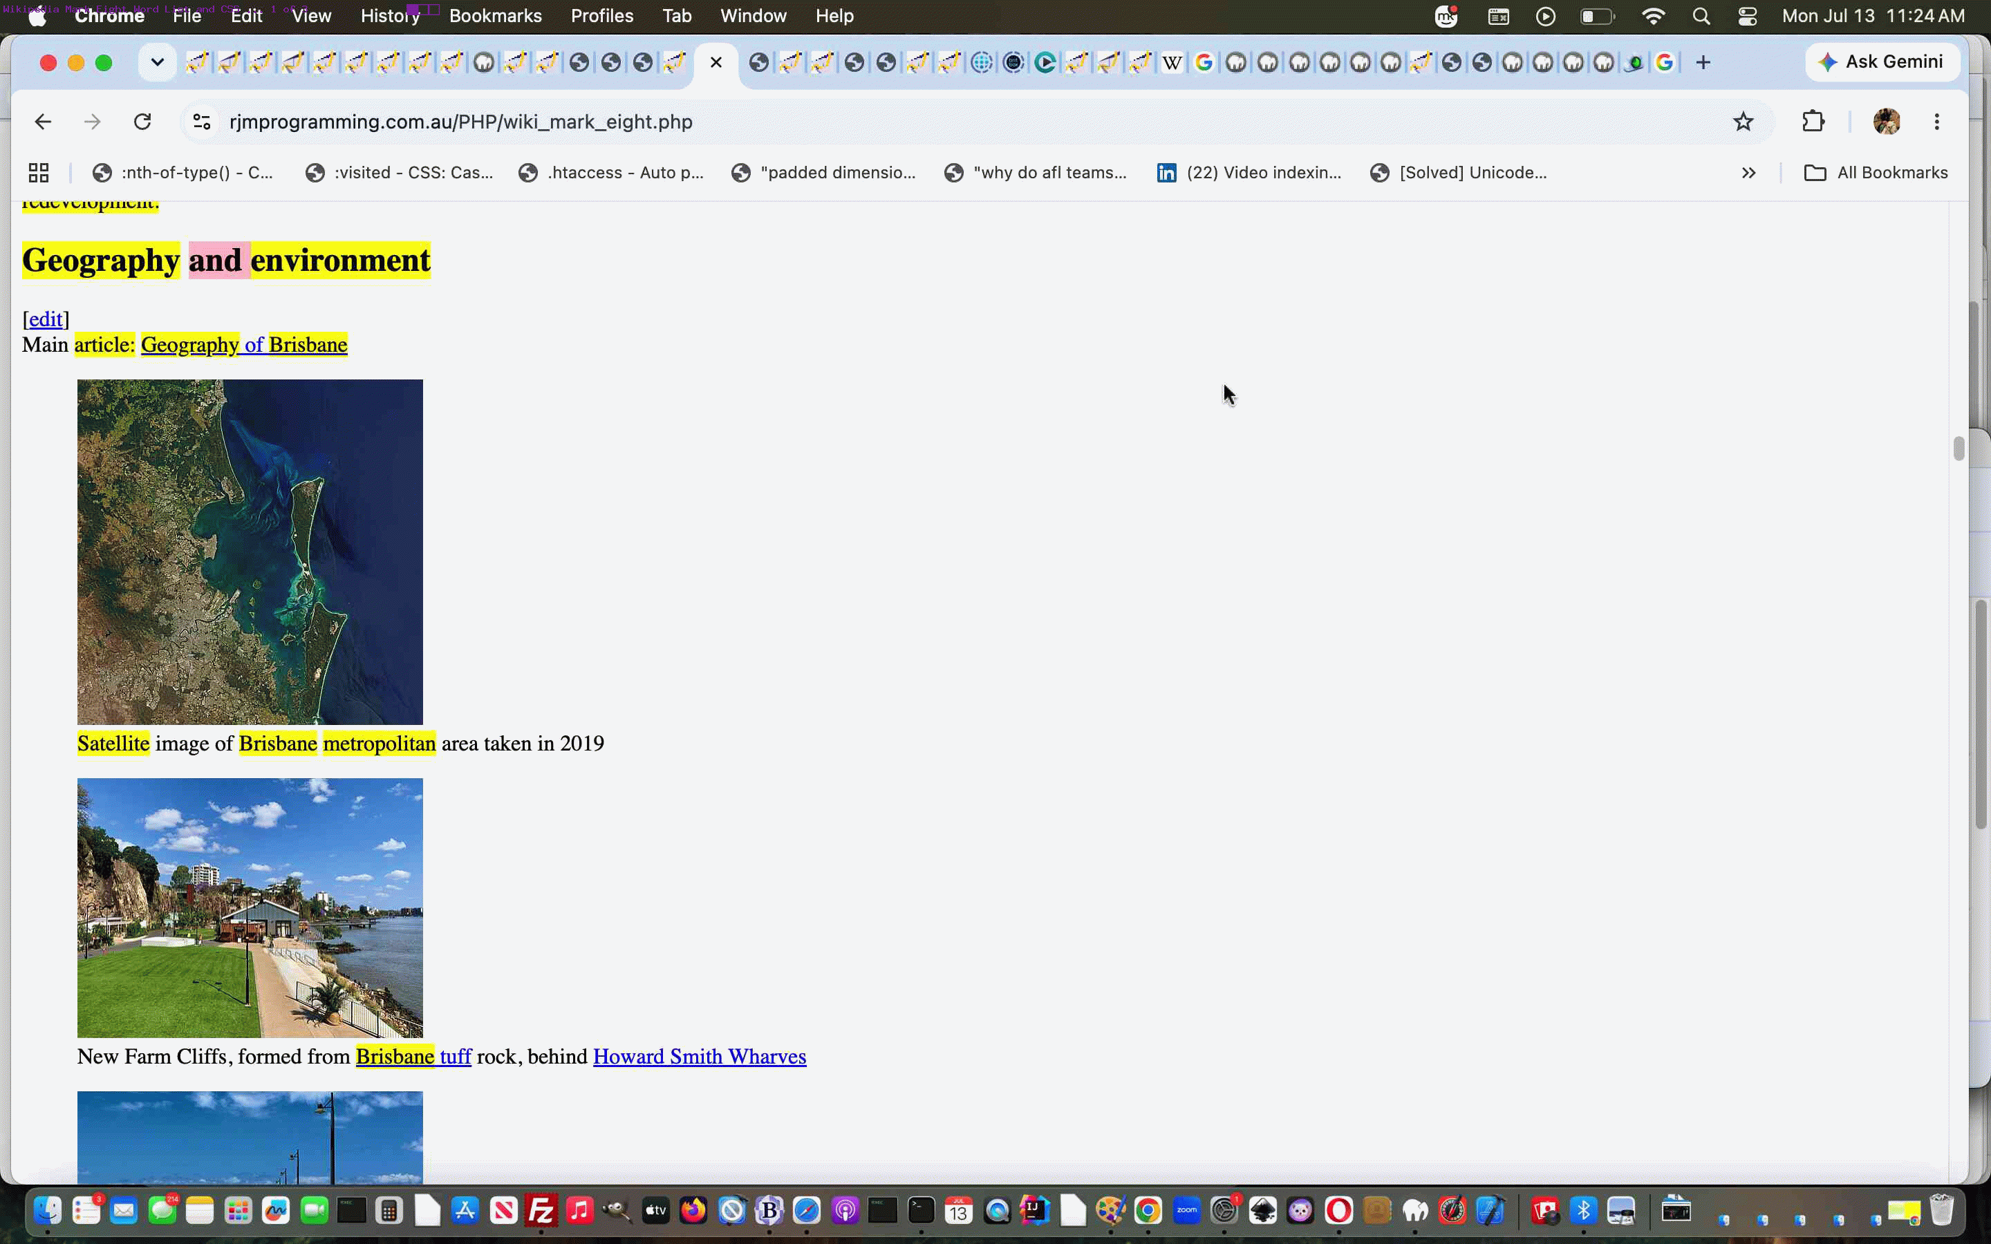The height and width of the screenshot is (1244, 1991).
Task: Follow the Geography of Brisbane link
Action: (244, 345)
